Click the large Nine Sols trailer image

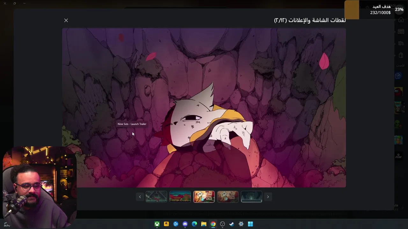pyautogui.click(x=204, y=108)
